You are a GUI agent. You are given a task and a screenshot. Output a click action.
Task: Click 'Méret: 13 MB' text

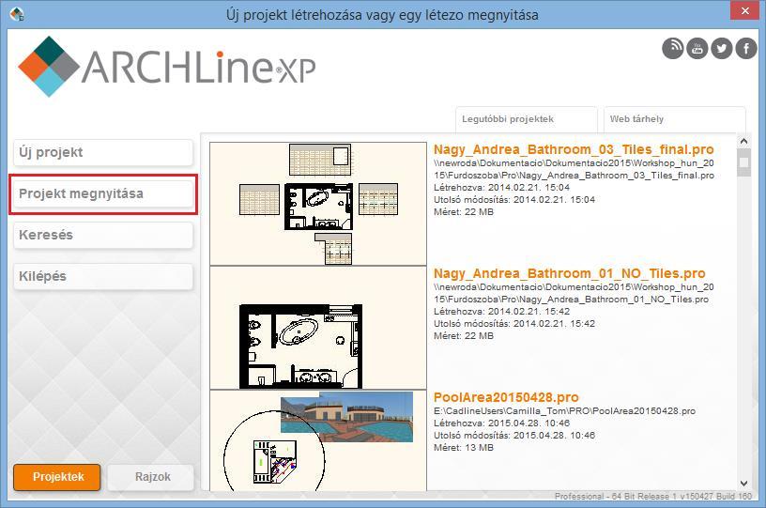(x=464, y=448)
